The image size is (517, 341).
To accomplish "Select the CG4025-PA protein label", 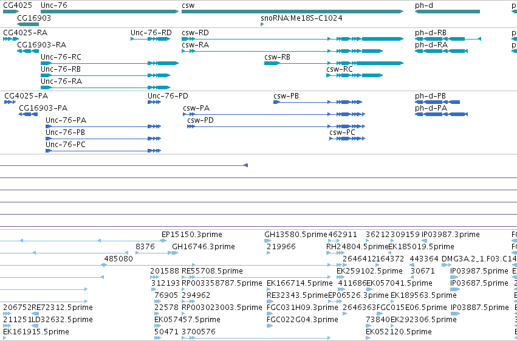I will (26, 96).
